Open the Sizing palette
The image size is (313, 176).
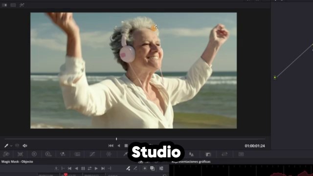coord(224,154)
